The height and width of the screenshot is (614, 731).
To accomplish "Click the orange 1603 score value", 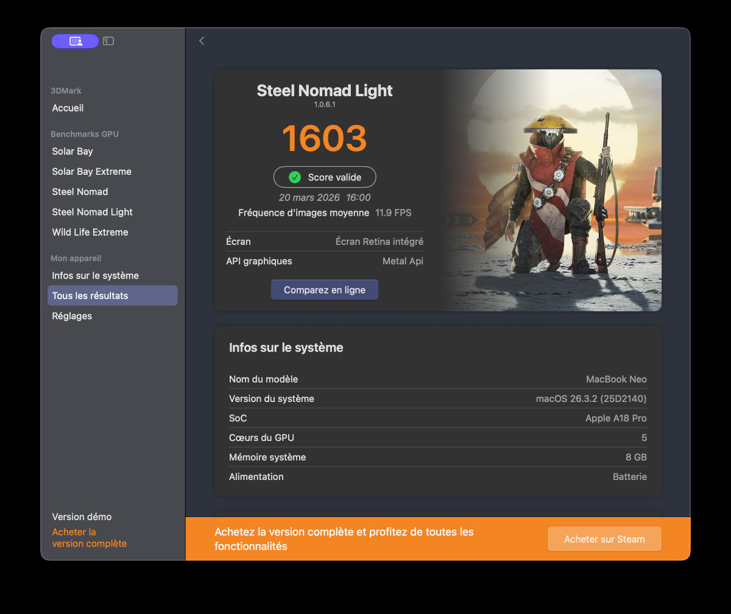I will [x=324, y=138].
